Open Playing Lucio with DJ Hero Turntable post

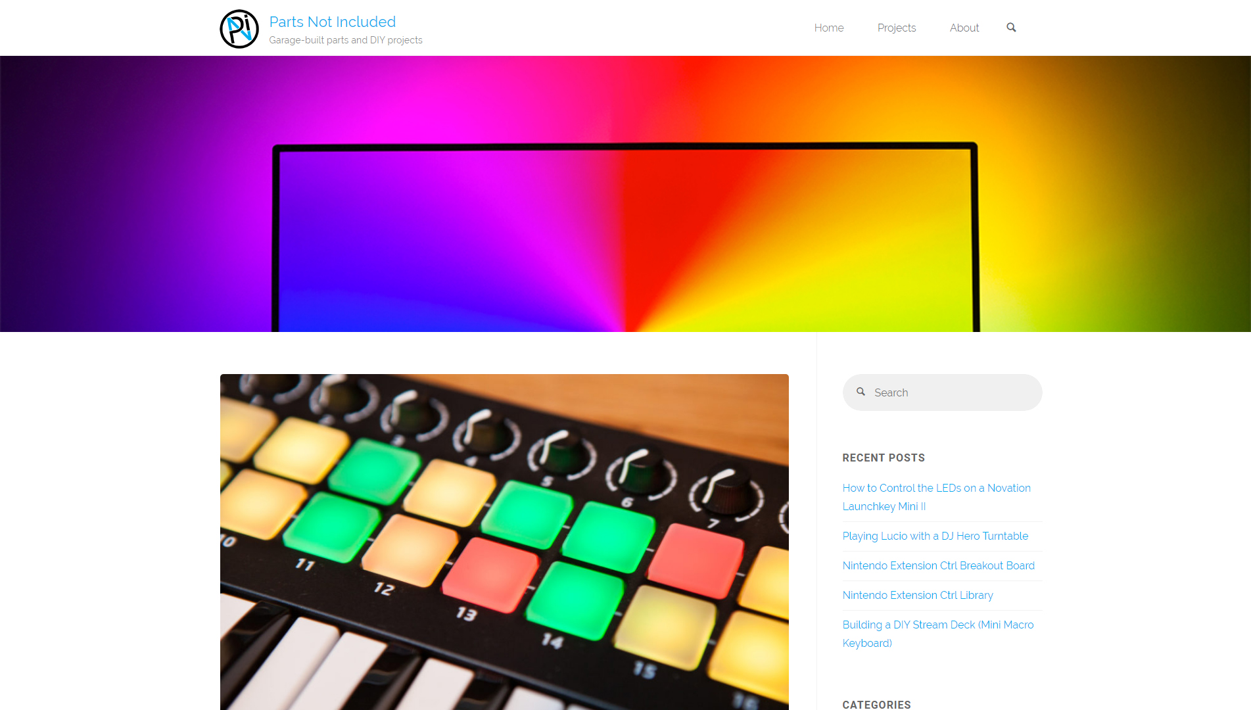(935, 536)
